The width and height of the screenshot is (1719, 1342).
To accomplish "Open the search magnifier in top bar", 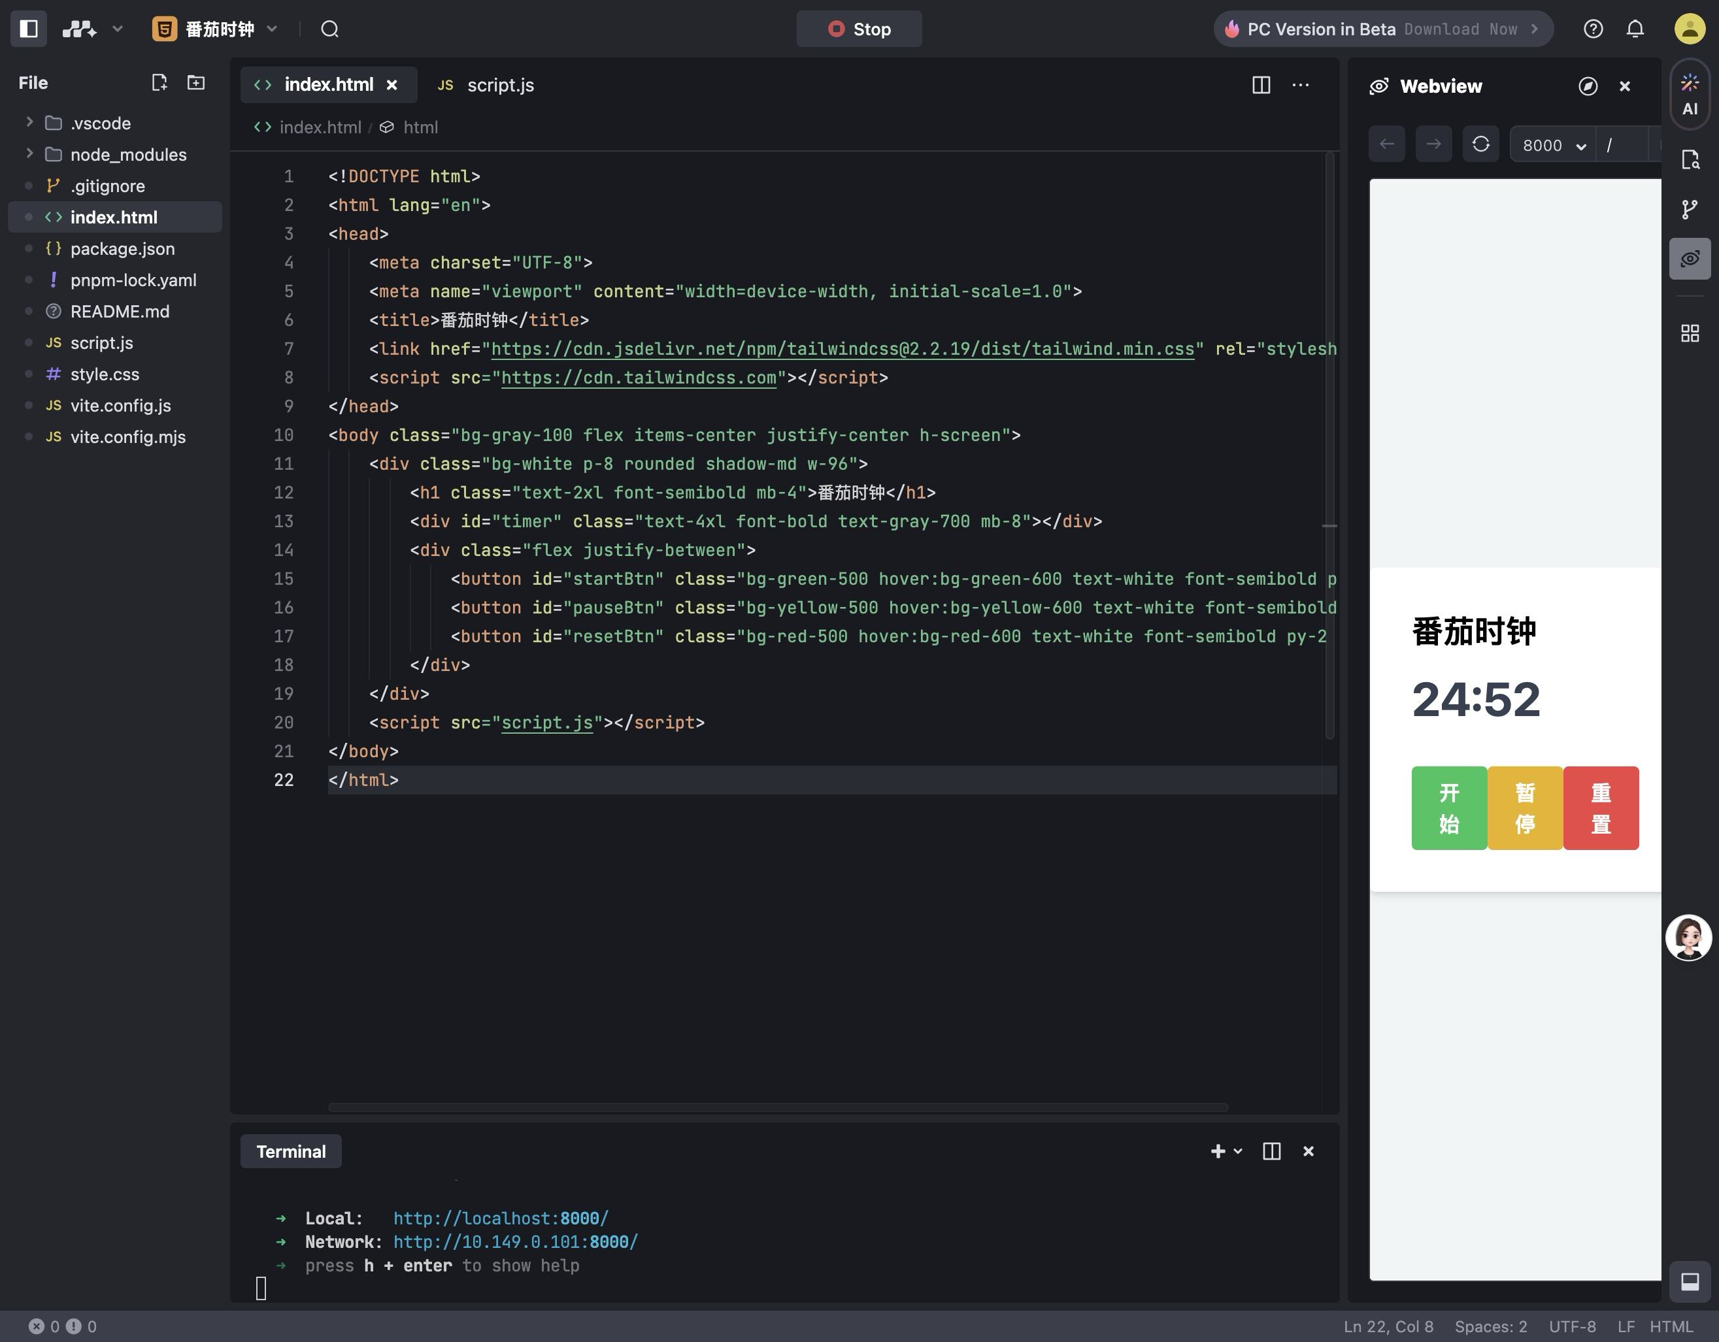I will click(330, 29).
